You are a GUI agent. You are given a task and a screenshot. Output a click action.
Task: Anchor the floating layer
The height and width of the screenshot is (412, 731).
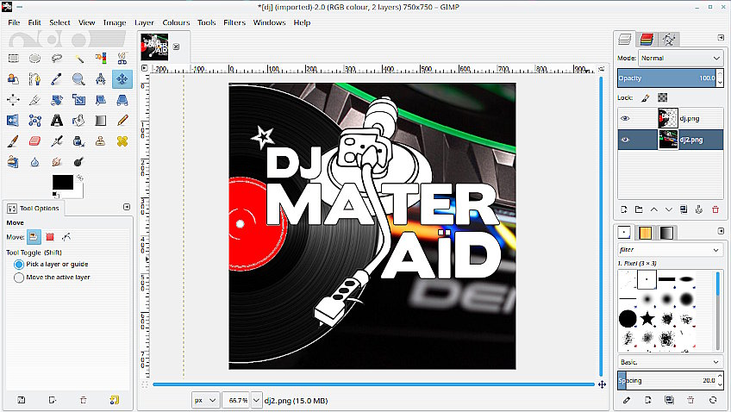click(699, 209)
